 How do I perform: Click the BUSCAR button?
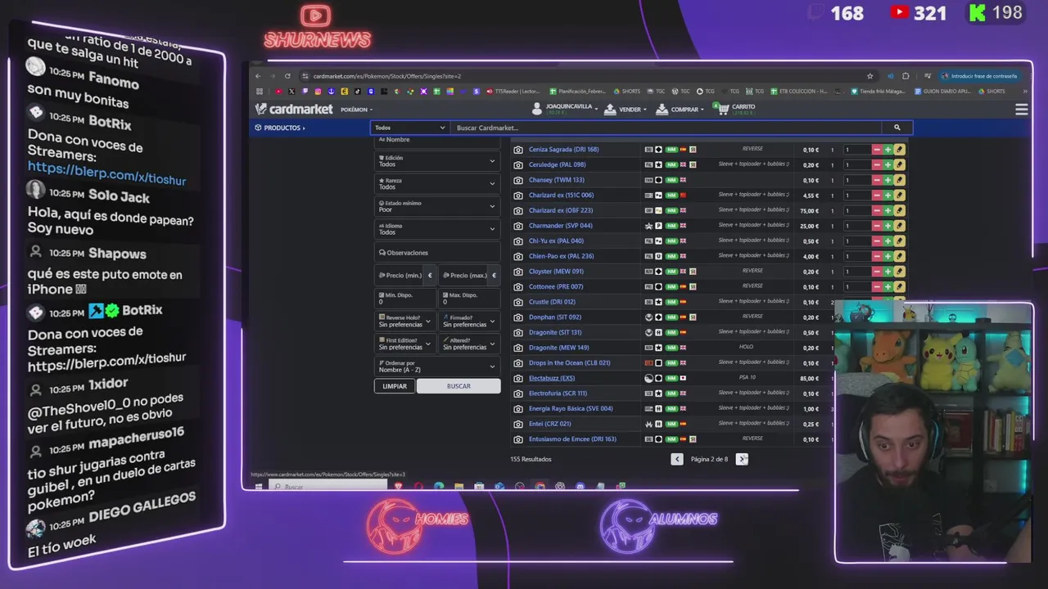point(458,386)
